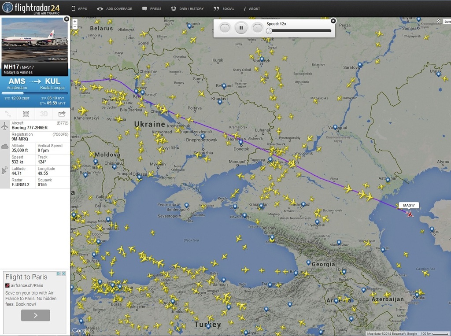
Task: Click the Boeing 777-2H6ER aircraft type
Action: pyautogui.click(x=30, y=128)
